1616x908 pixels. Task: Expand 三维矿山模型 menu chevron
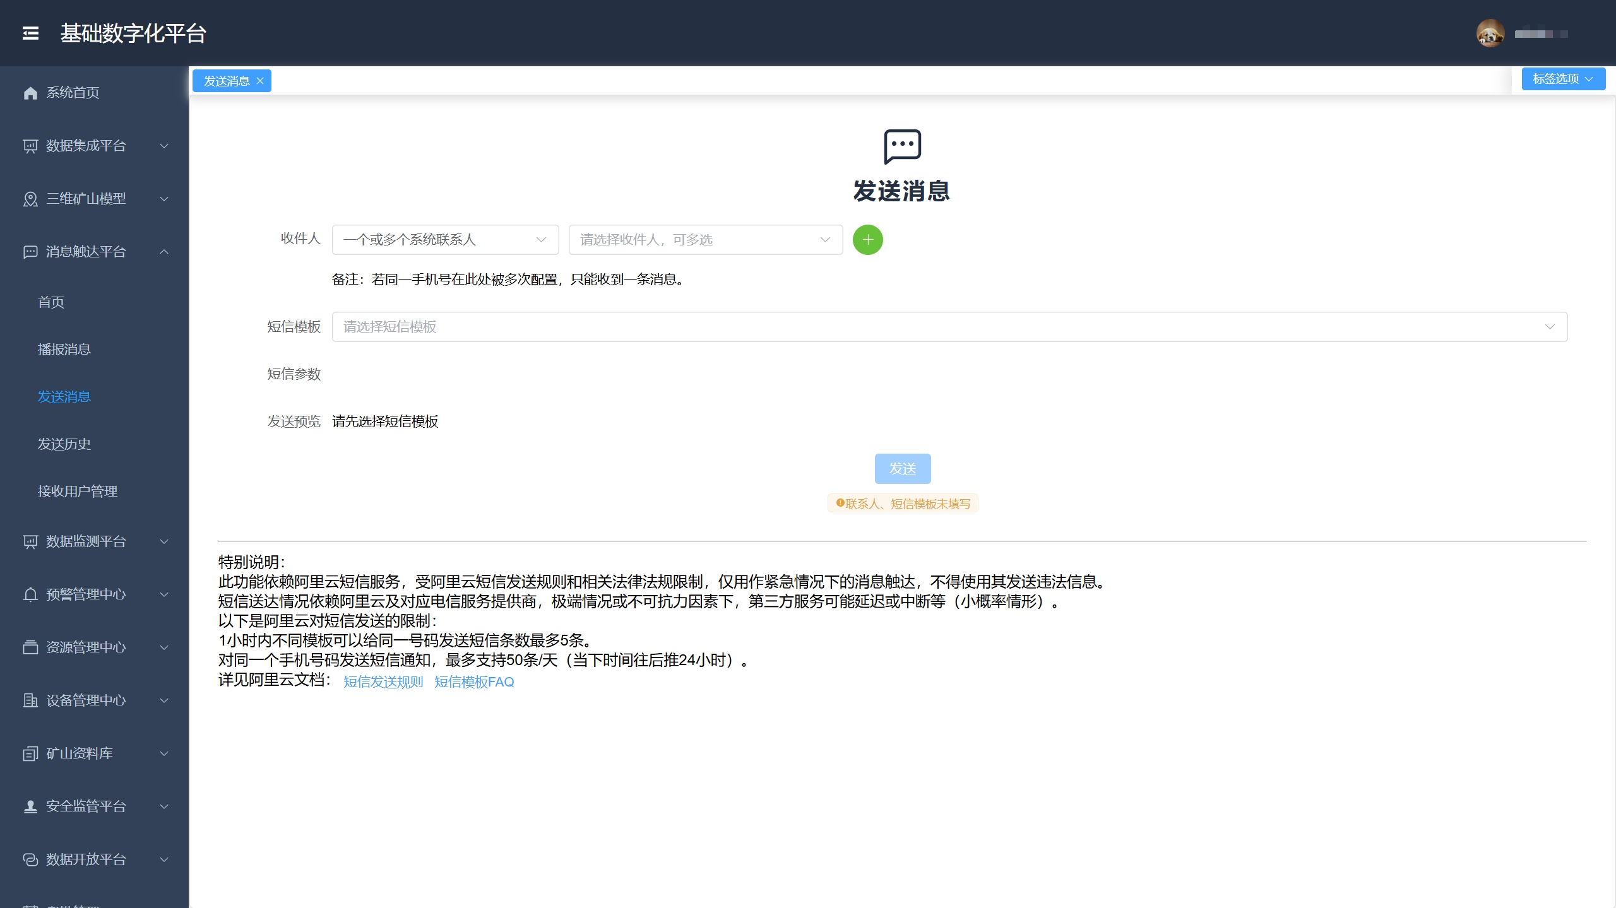tap(164, 199)
